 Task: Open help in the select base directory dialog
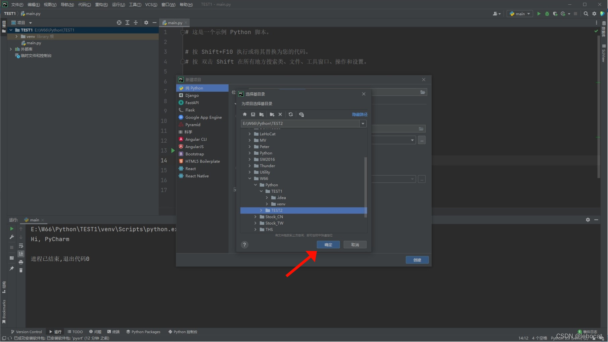click(x=244, y=245)
